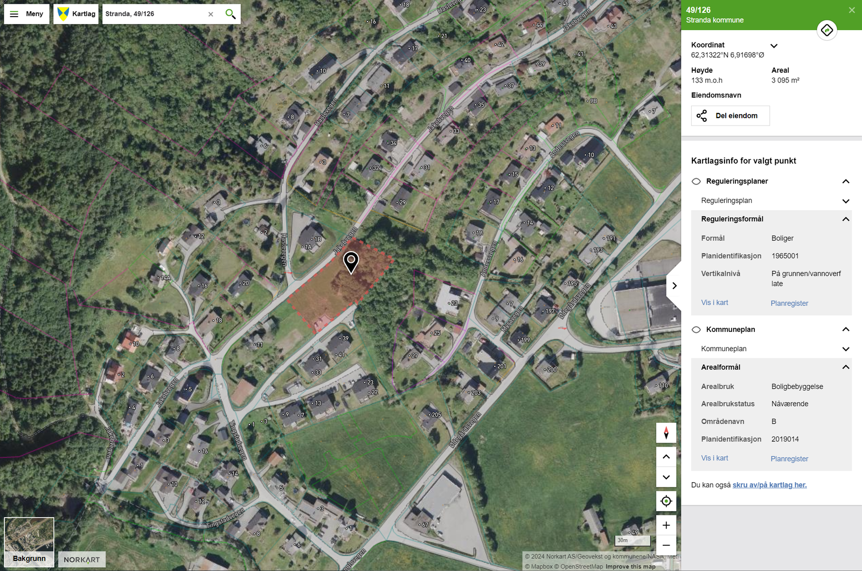Collapse the Reguleringsformål section

point(846,219)
